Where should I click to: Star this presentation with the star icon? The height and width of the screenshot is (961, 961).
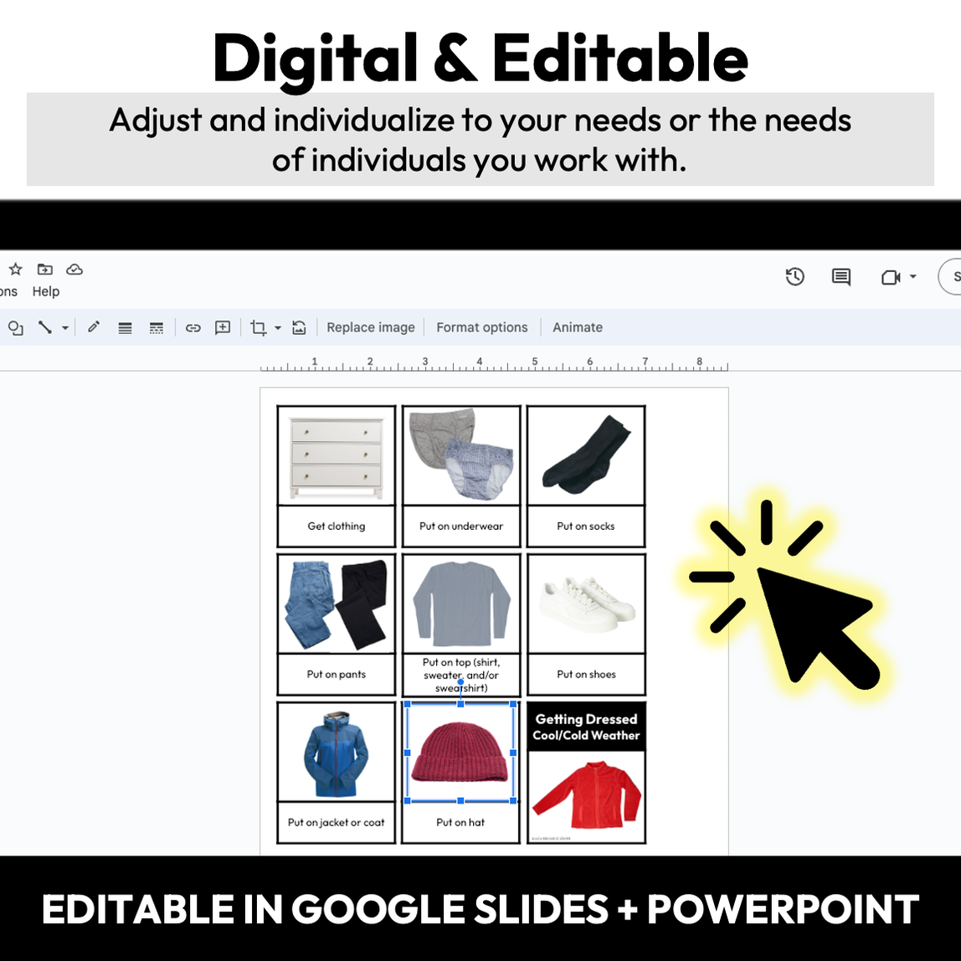click(x=15, y=270)
